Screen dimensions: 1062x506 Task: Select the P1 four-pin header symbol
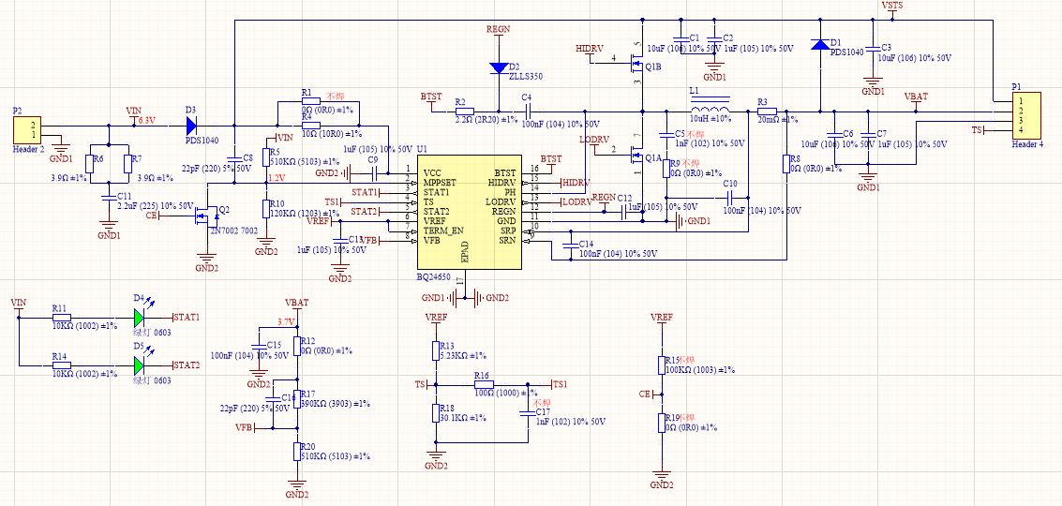(x=1025, y=115)
